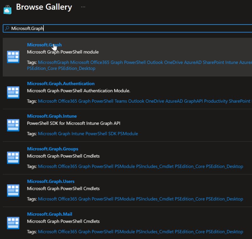Open the Microsoft.Graph.Intune module link
The image size is (252, 239).
click(52, 116)
